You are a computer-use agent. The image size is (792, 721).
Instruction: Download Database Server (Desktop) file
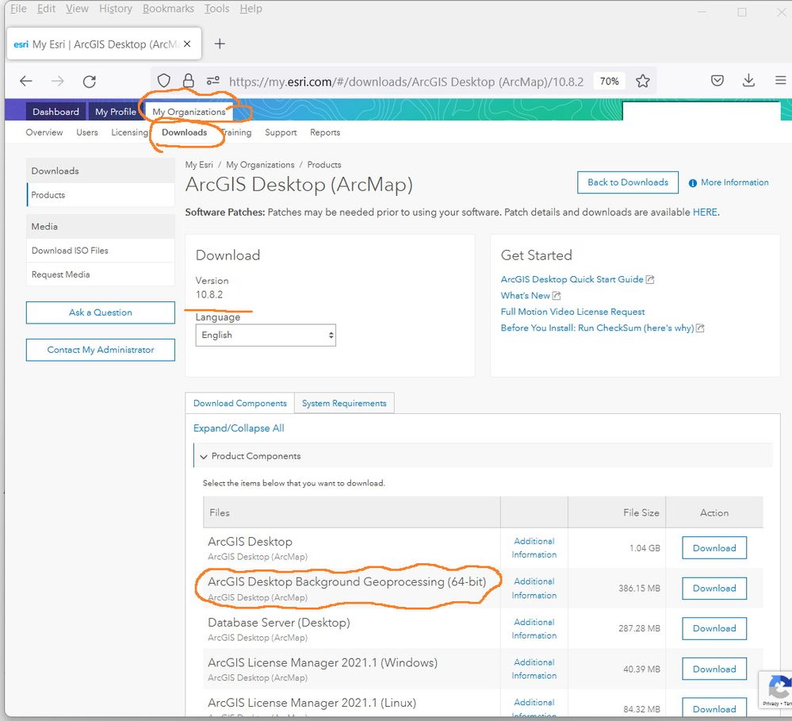tap(714, 628)
